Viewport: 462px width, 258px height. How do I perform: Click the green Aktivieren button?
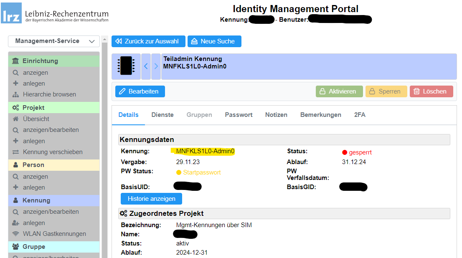[x=339, y=91]
